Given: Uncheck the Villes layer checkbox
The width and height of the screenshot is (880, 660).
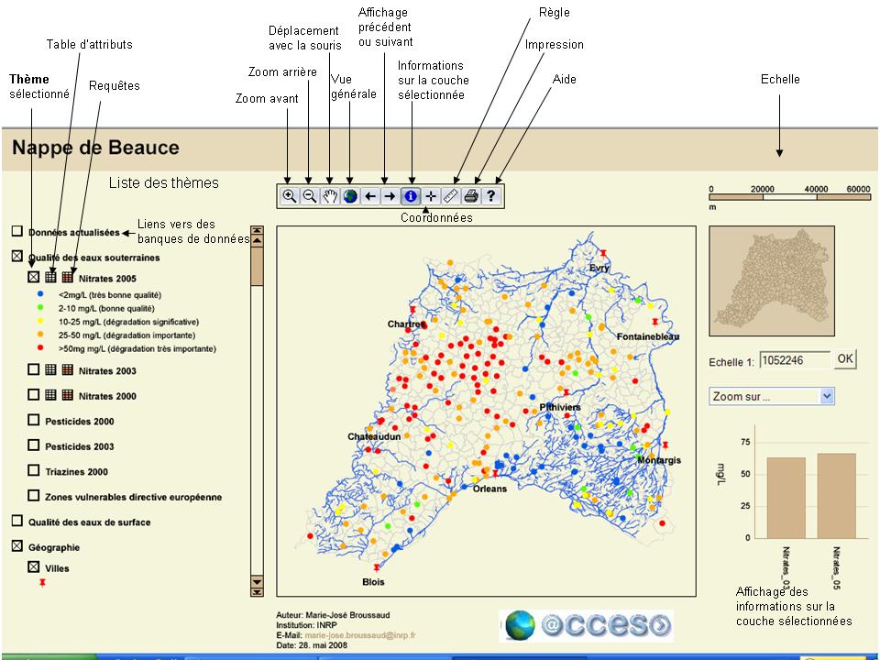Looking at the screenshot, I should pyautogui.click(x=34, y=567).
